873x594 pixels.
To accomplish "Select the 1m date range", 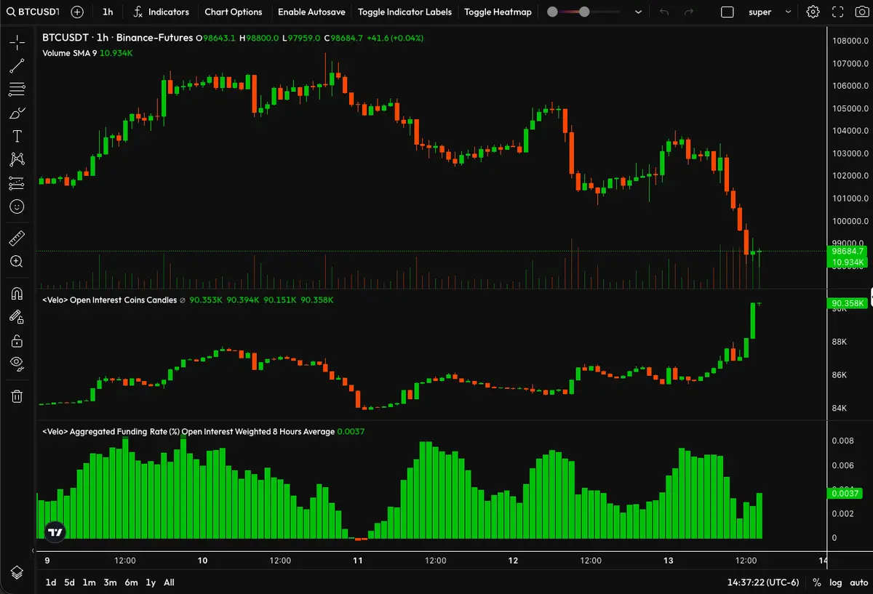I will coord(89,582).
